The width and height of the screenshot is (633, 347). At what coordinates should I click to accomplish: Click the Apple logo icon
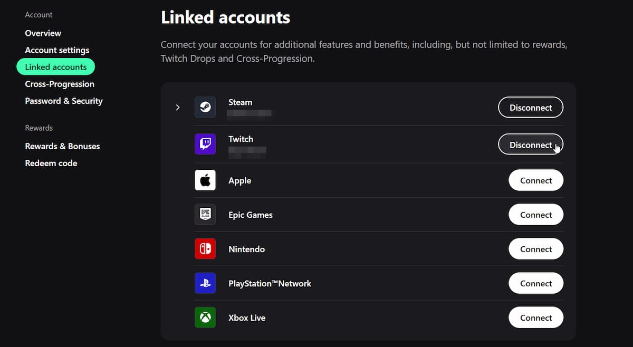(205, 180)
